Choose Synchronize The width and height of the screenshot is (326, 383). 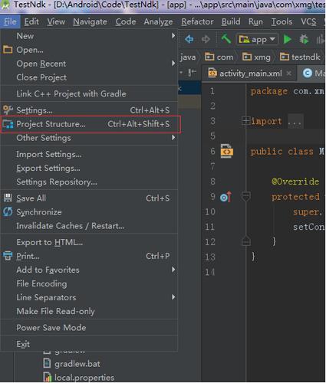[x=89, y=212]
